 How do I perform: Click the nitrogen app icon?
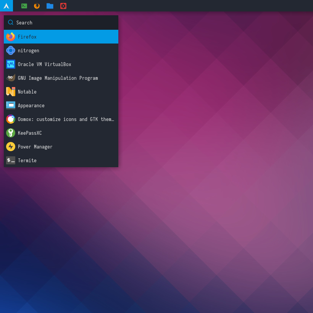coord(11,50)
